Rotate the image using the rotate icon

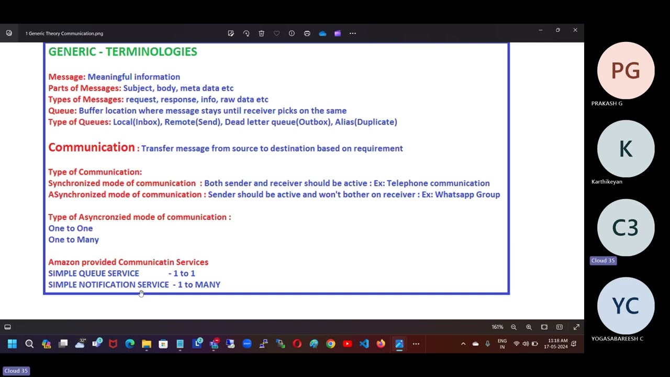[246, 34]
